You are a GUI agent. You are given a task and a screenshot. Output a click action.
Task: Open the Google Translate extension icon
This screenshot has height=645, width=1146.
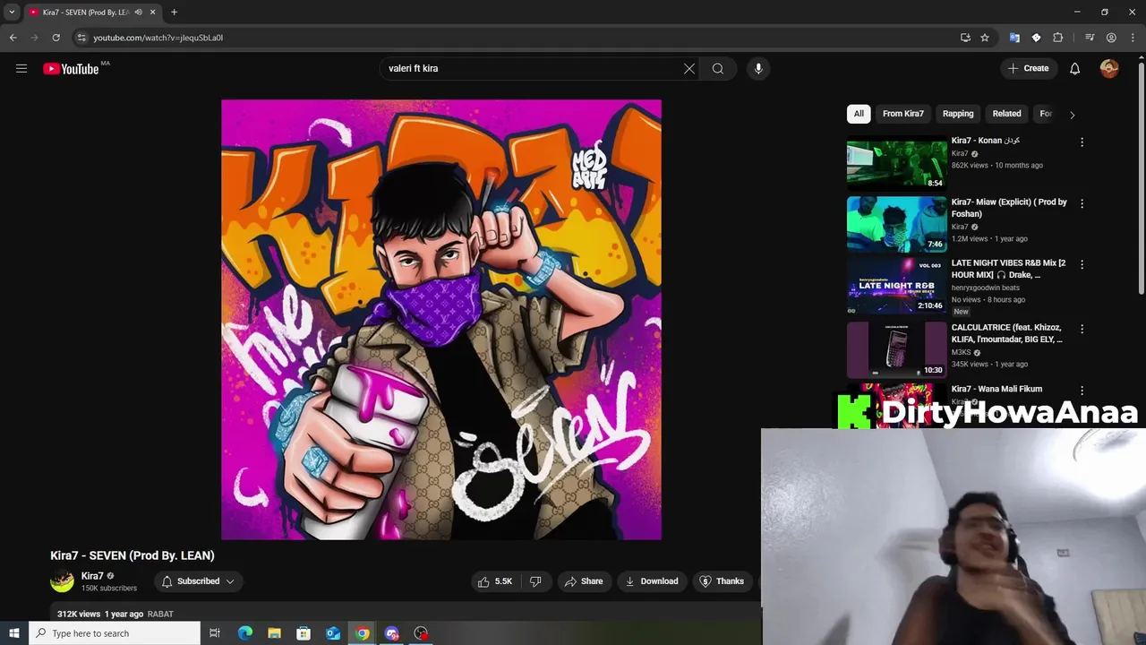[x=1014, y=38]
